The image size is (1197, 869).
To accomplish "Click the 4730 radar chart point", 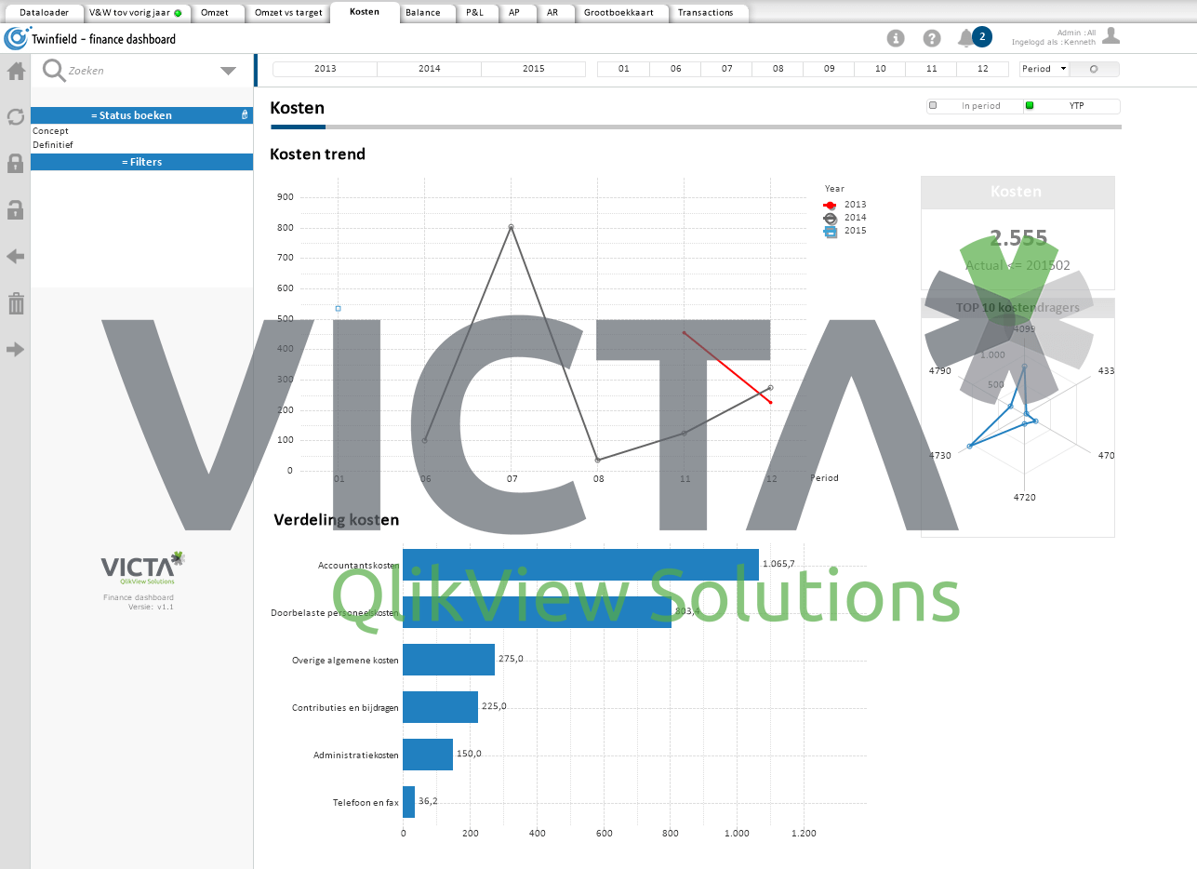I will [x=969, y=447].
